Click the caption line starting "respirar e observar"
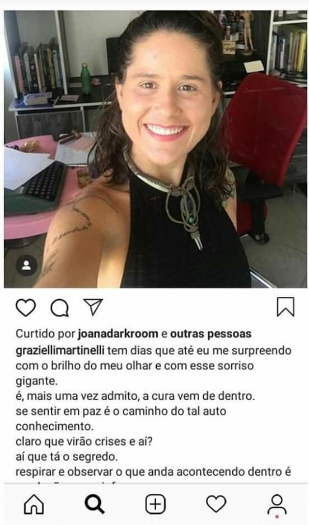The width and height of the screenshot is (309, 525). [153, 472]
